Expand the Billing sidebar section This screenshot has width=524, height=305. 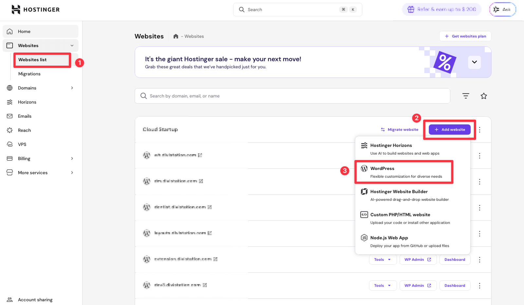point(72,159)
